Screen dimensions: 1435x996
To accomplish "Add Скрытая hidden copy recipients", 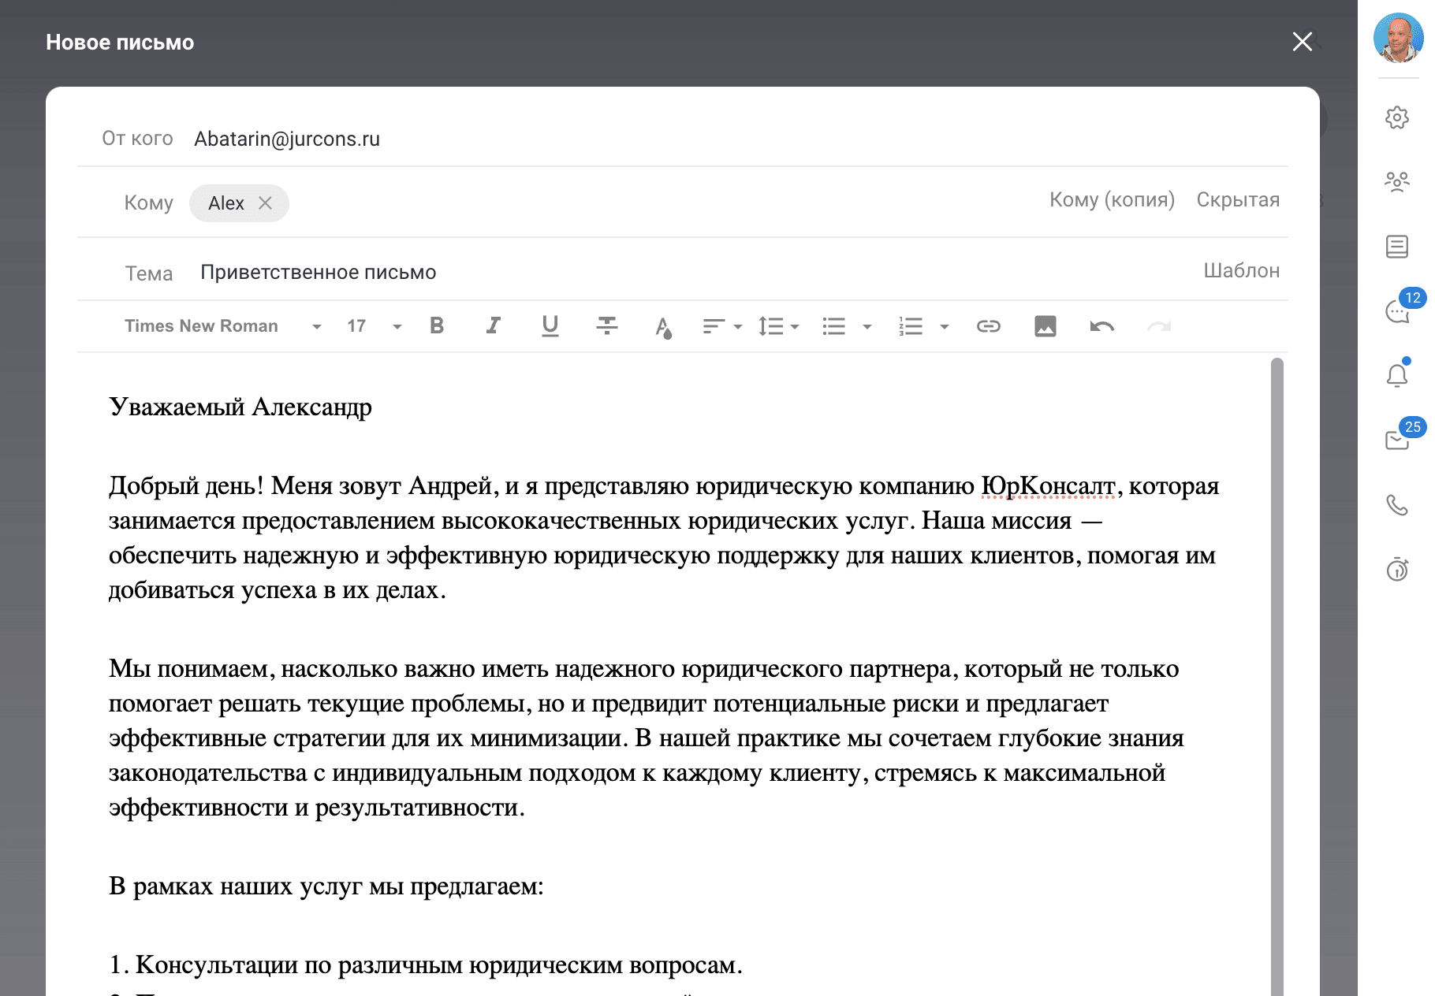I will tap(1238, 199).
